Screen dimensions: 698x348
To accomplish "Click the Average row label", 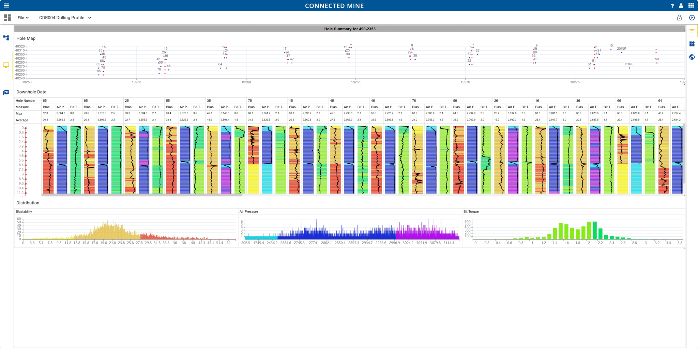I will tap(22, 120).
